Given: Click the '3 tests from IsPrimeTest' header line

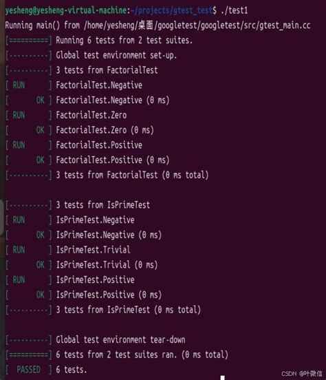Looking at the screenshot, I should (103, 205).
